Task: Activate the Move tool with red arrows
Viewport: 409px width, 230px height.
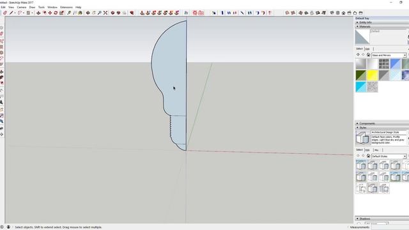Action: [x=50, y=13]
